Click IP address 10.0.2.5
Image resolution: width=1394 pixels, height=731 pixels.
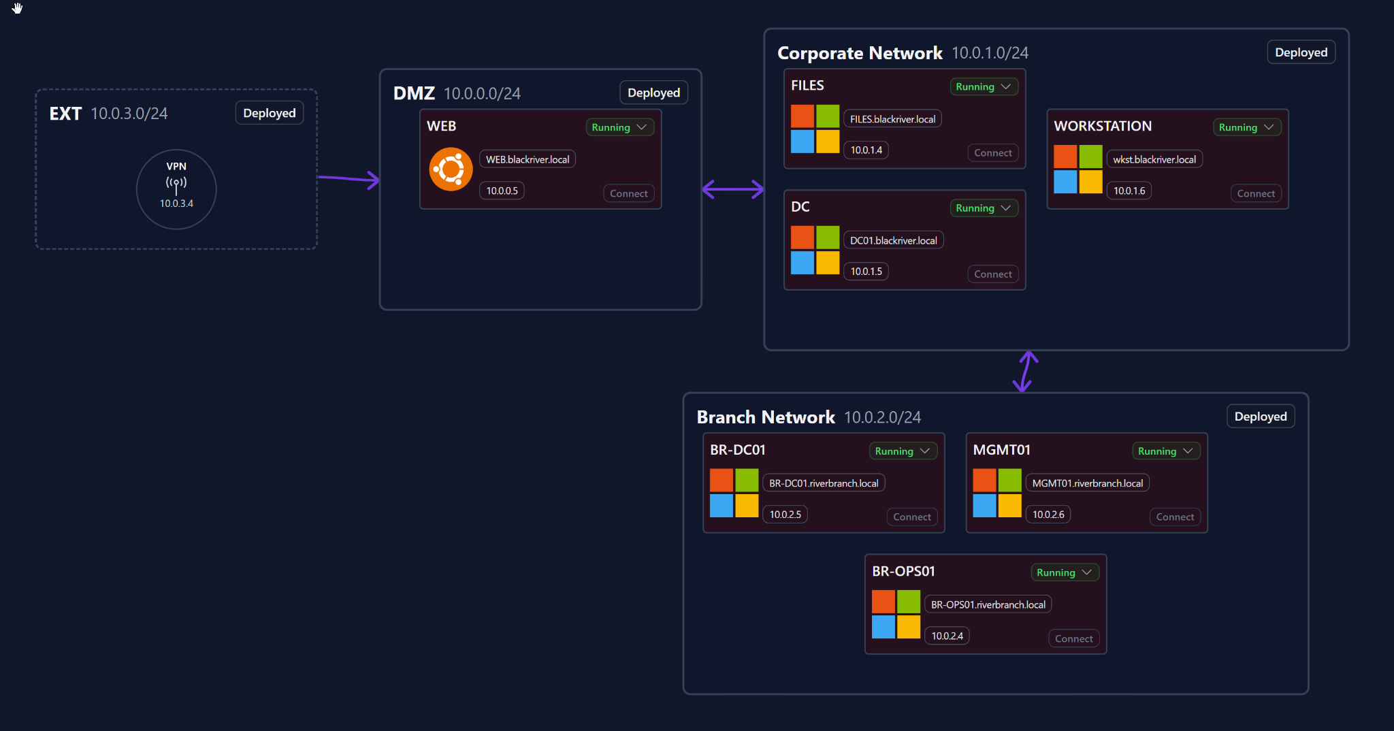click(785, 515)
